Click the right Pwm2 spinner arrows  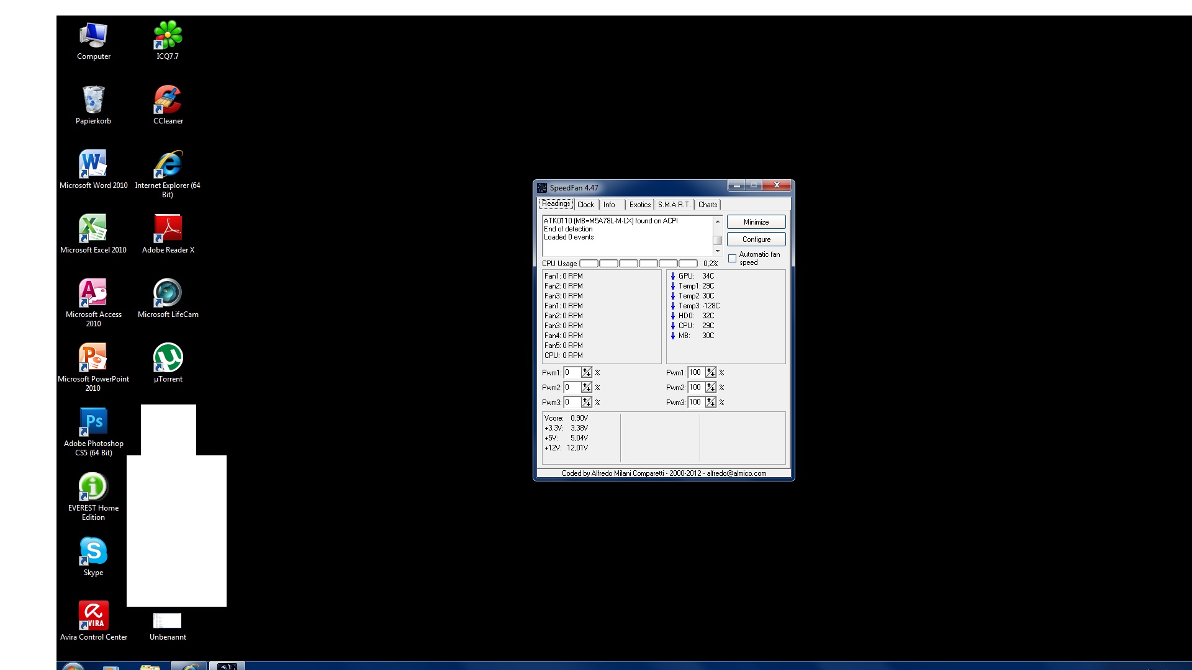pyautogui.click(x=710, y=388)
